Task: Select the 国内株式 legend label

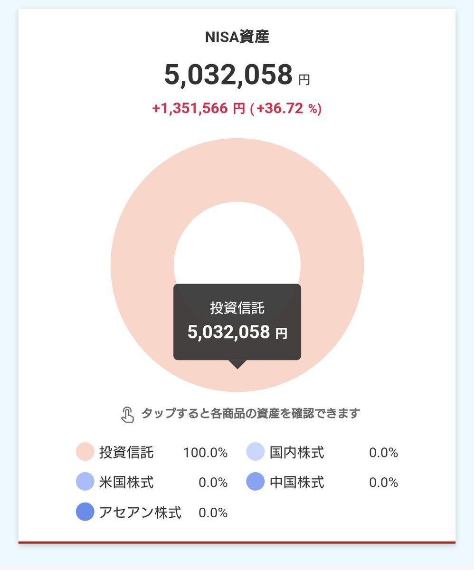Action: pos(297,452)
